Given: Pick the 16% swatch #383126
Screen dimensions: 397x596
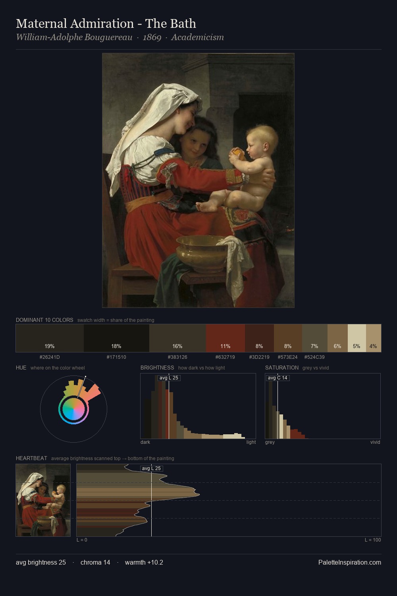Looking at the screenshot, I should tap(177, 338).
